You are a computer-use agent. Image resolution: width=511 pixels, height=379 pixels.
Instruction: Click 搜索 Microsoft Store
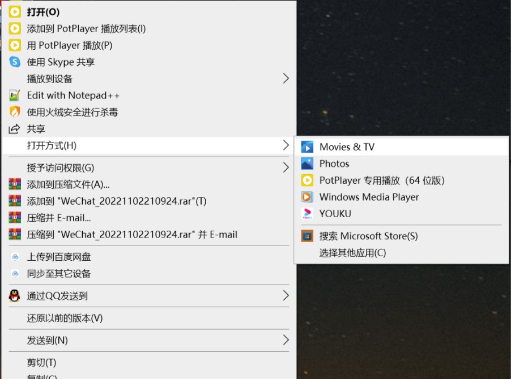[368, 236]
